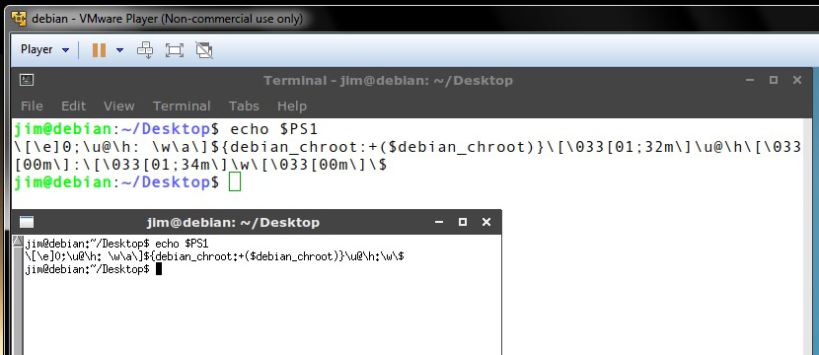819x355 pixels.
Task: Open the Edit menu in Terminal
Action: pyautogui.click(x=74, y=106)
